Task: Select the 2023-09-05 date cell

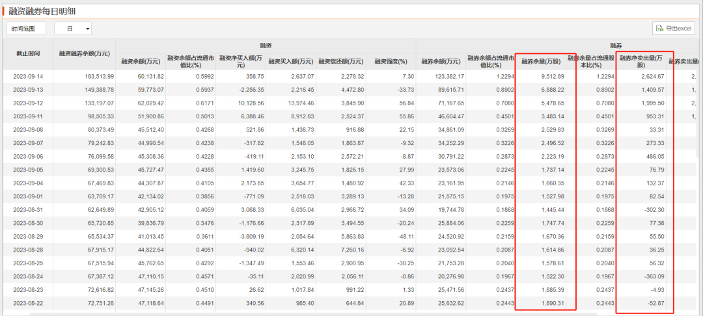Action: [x=28, y=170]
